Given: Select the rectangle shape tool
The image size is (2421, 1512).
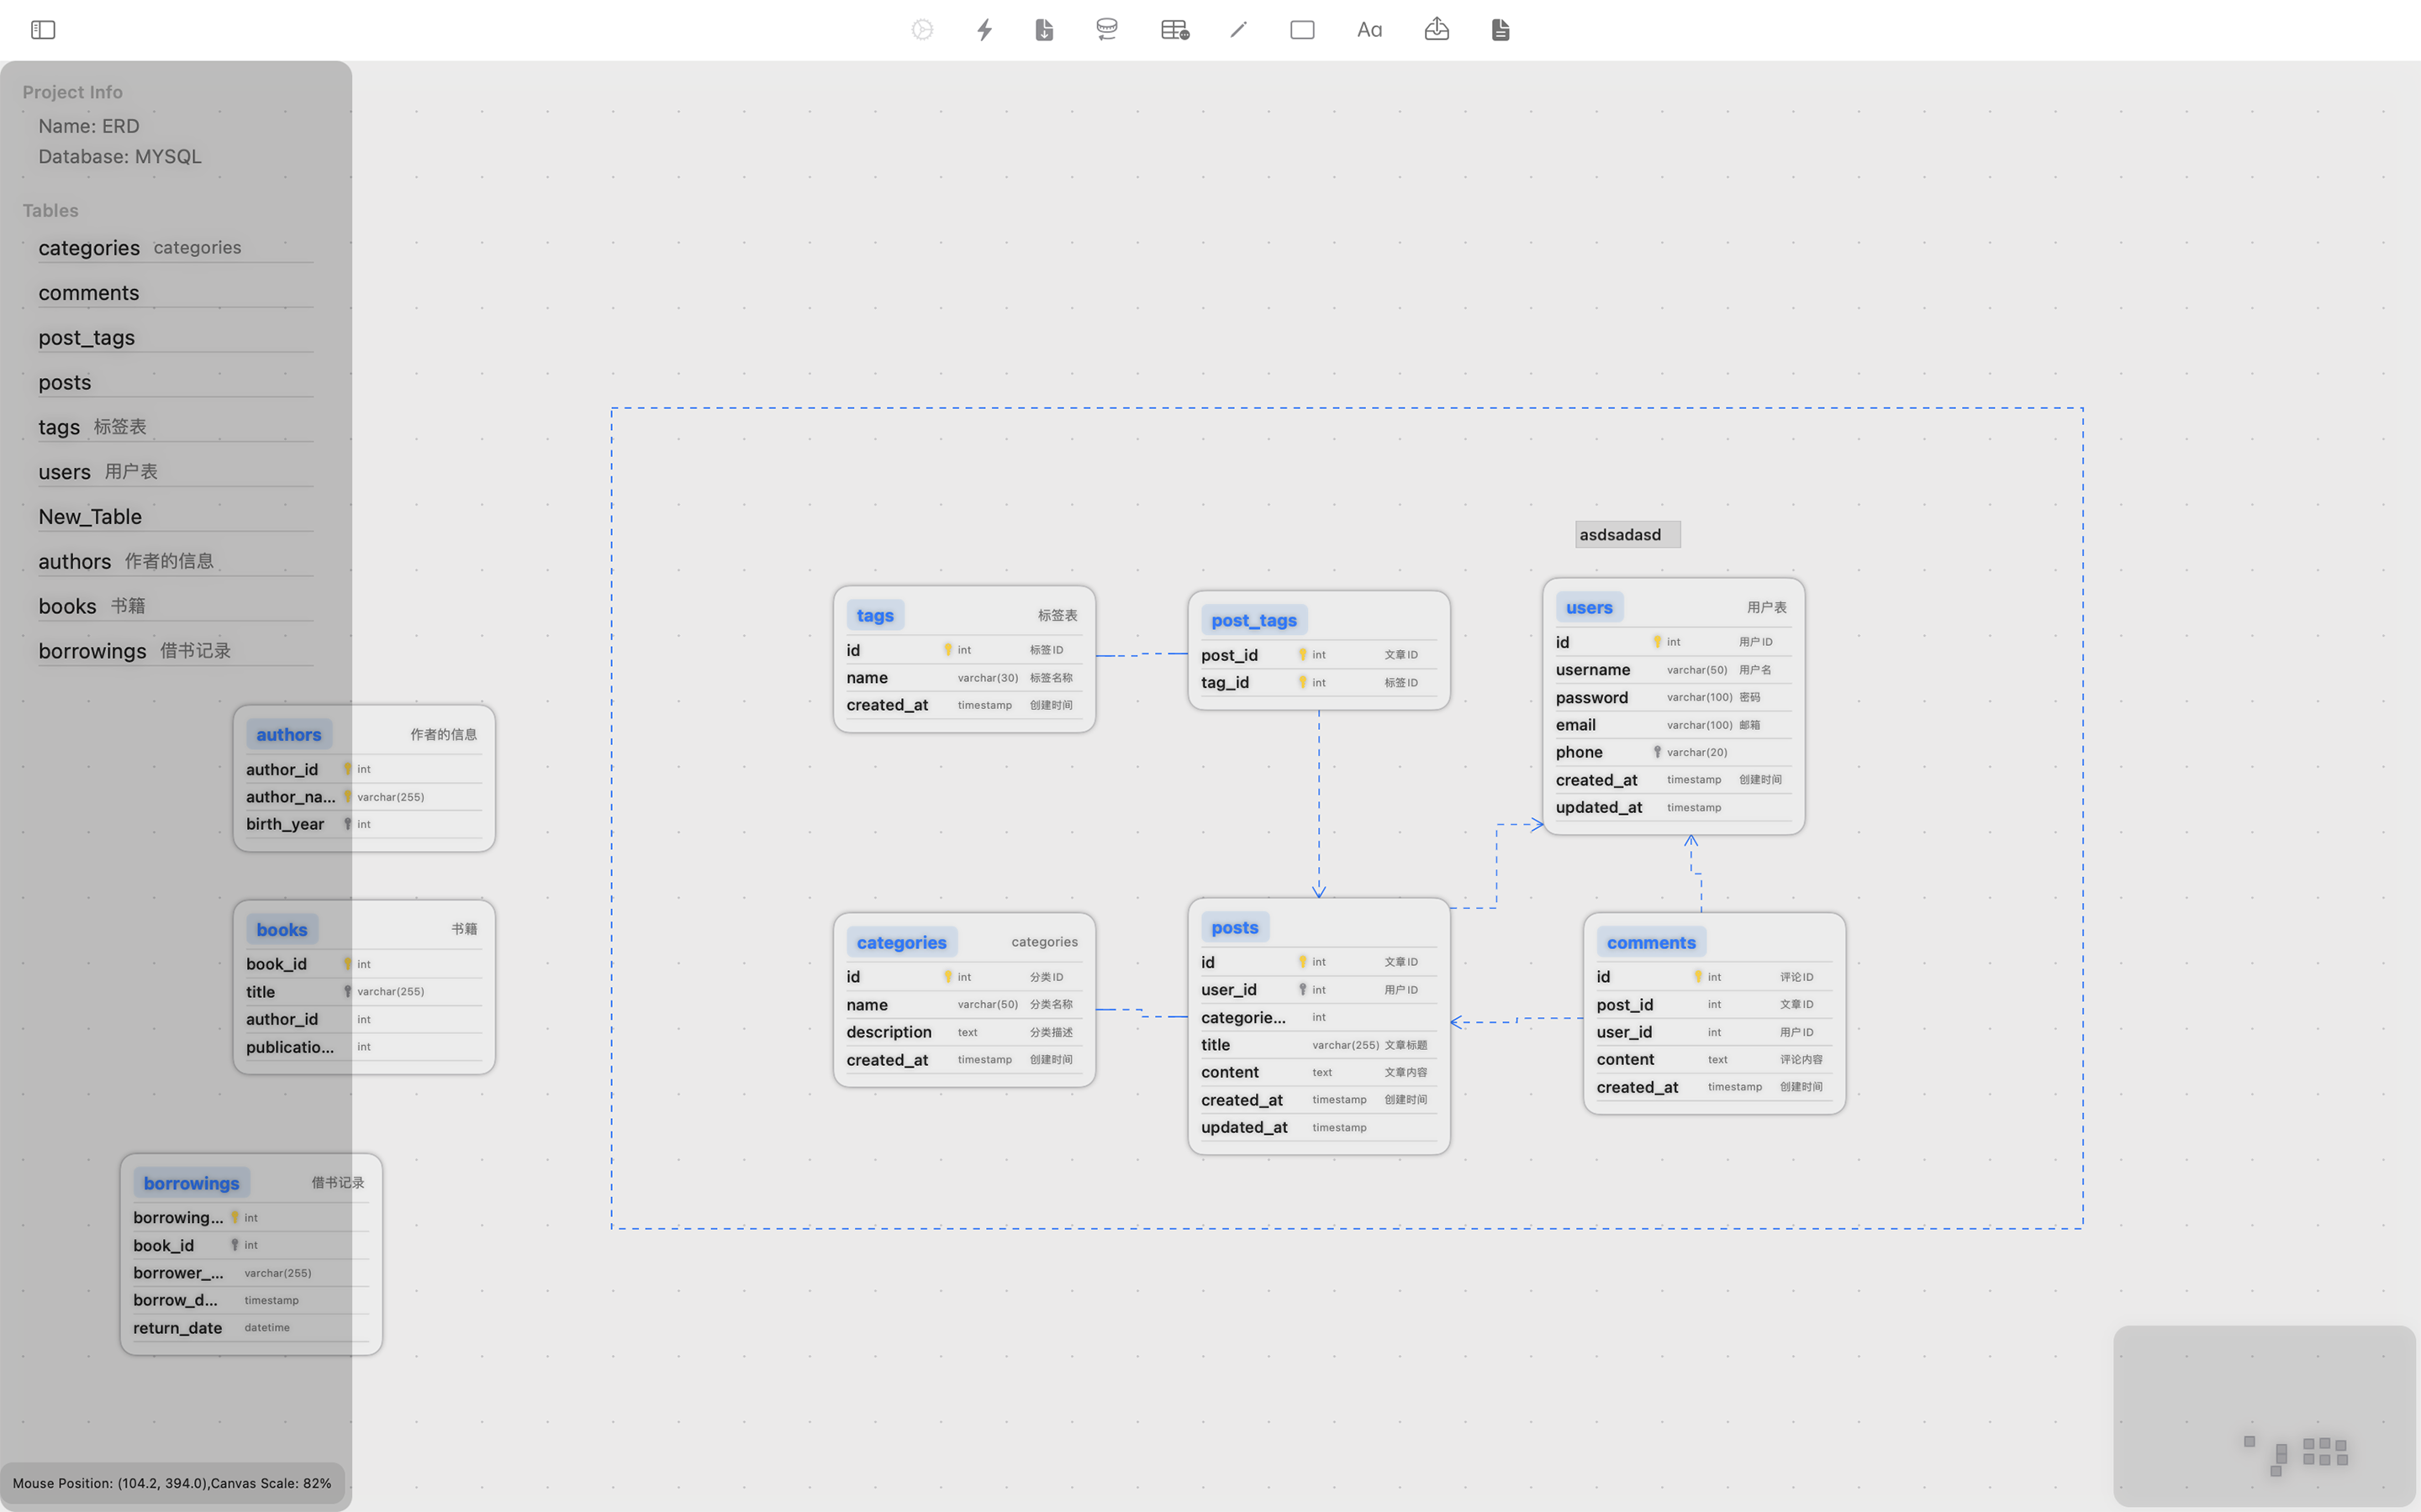Looking at the screenshot, I should (1302, 30).
